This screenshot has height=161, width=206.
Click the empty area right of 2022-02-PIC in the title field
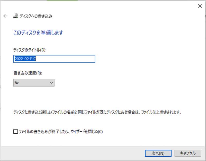[70, 59]
